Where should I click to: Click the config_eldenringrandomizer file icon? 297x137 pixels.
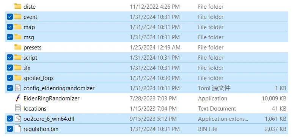point(18,88)
